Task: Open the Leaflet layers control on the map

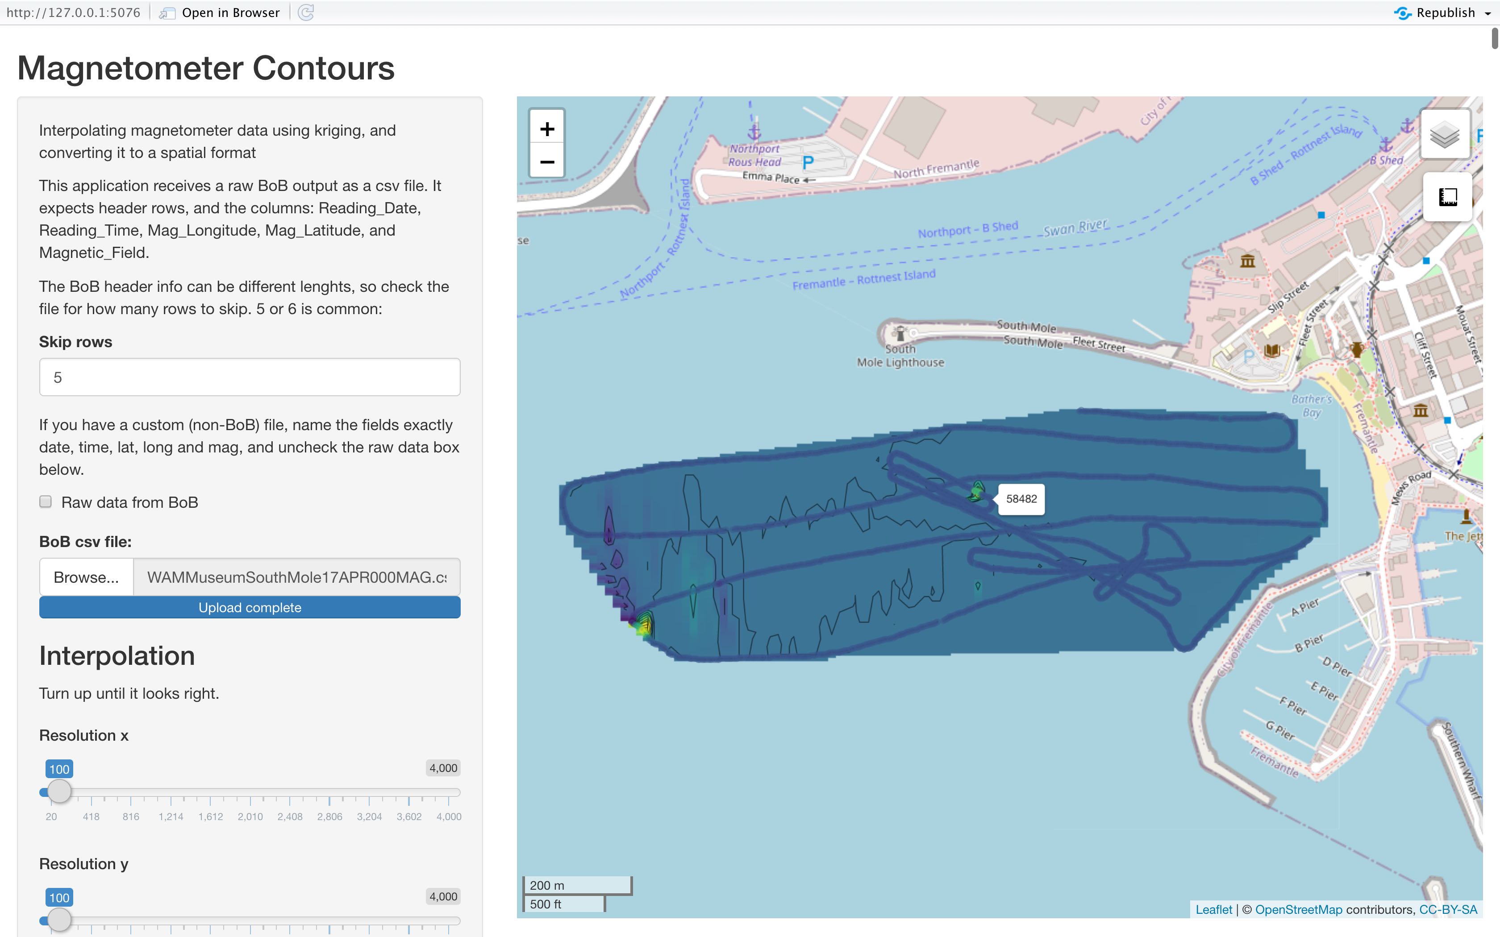Action: pos(1446,133)
